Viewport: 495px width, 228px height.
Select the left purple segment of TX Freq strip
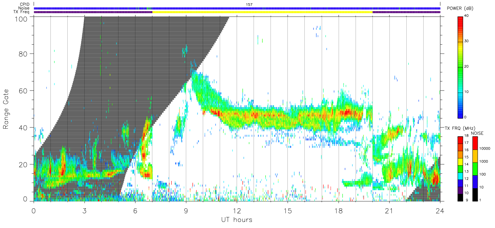click(93, 12)
